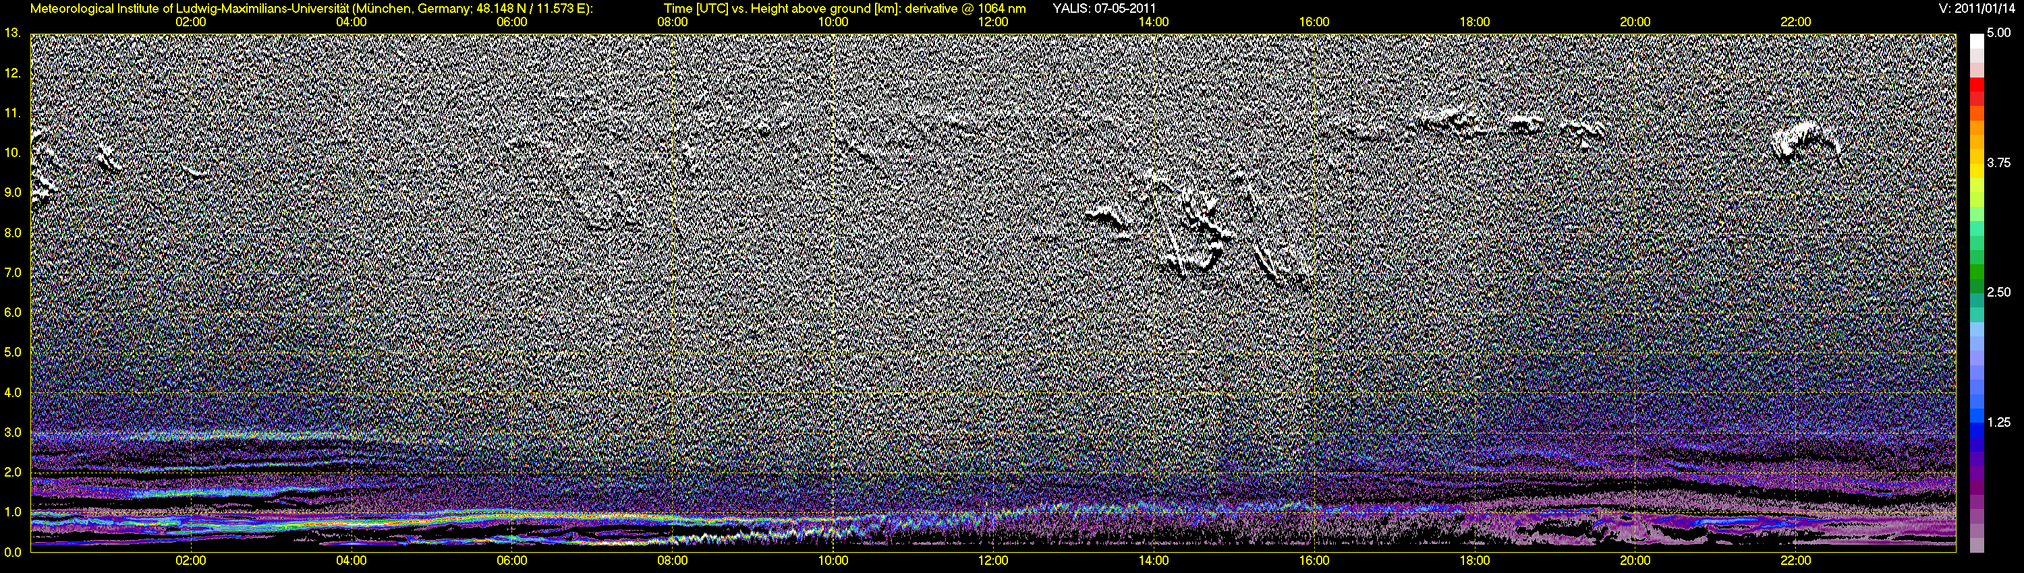The width and height of the screenshot is (2024, 573).
Task: Click the 10. height axis label
Action: click(13, 153)
